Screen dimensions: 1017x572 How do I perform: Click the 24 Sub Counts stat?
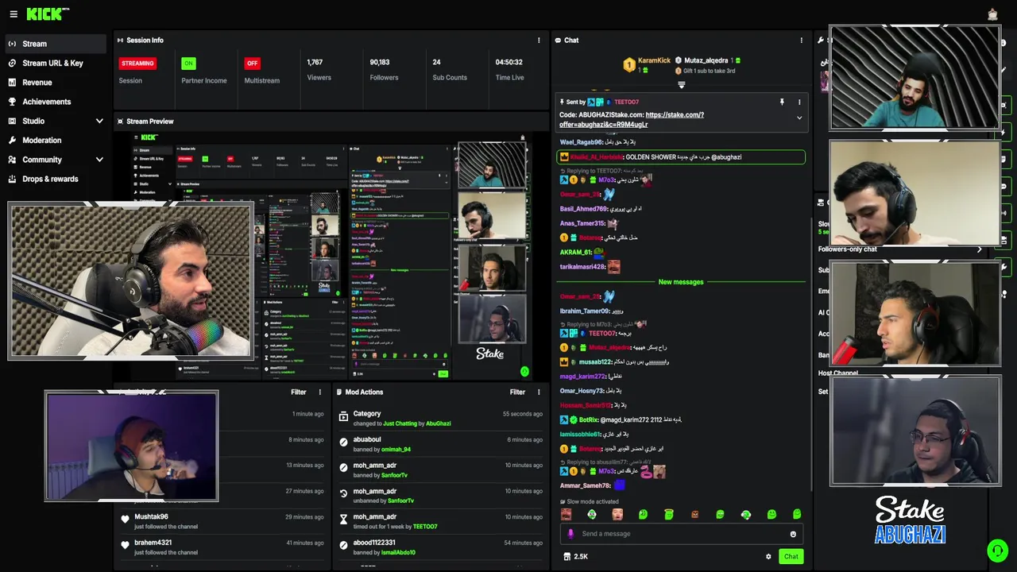(x=450, y=69)
